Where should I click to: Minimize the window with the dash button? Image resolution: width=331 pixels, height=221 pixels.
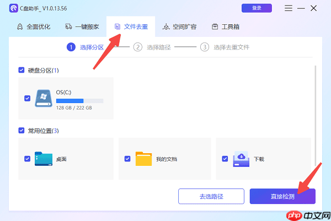pyautogui.click(x=301, y=8)
